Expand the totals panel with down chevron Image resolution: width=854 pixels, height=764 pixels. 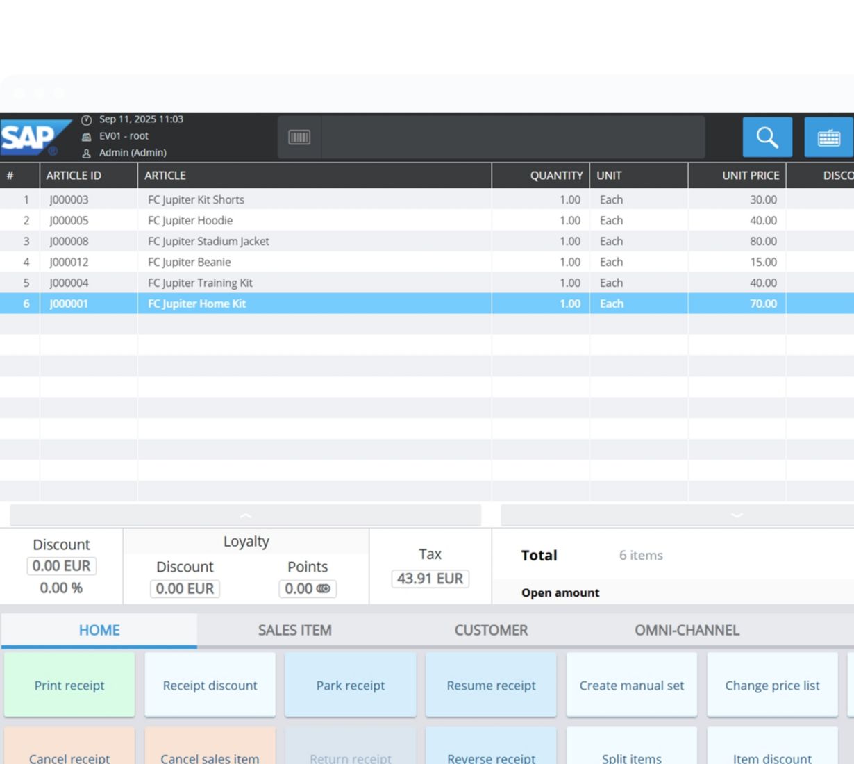tap(737, 515)
